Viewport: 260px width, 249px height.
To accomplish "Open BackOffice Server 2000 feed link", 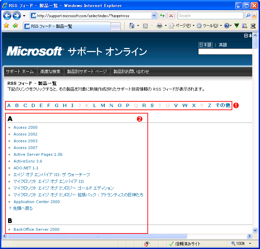I will pyautogui.click(x=37, y=229).
